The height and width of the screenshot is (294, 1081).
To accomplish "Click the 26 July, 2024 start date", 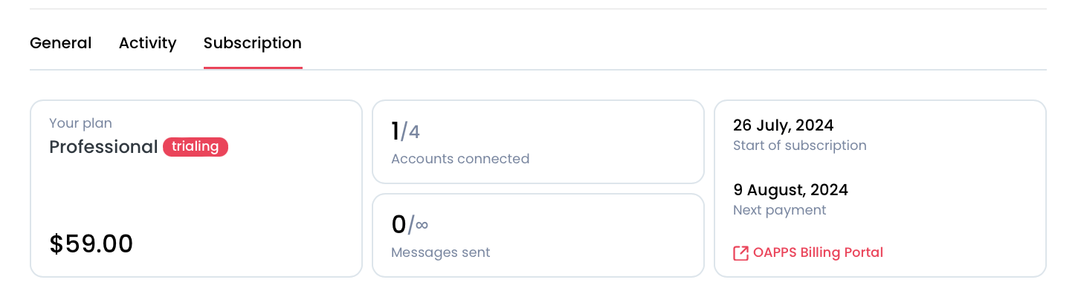I will click(784, 125).
